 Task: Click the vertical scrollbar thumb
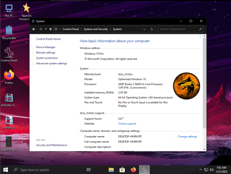point(204,83)
